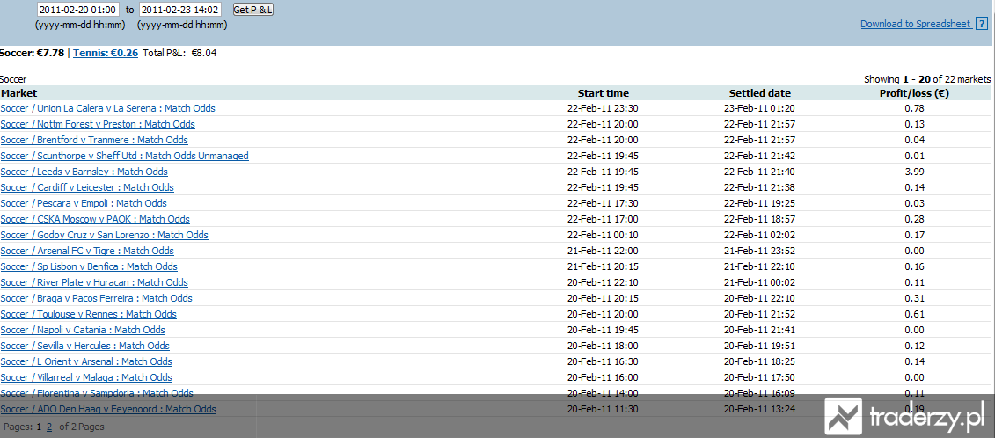Open Download to Spreadsheet link
The height and width of the screenshot is (438, 995).
pos(916,24)
